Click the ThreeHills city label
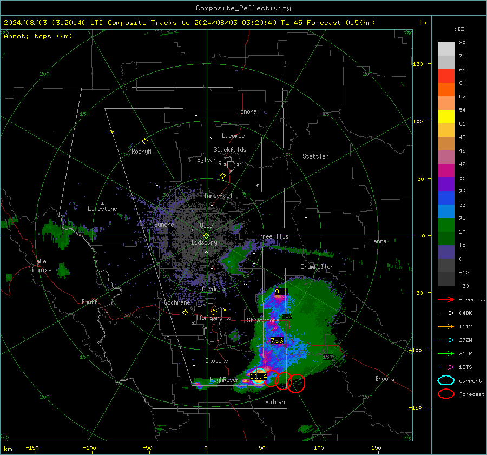The width and height of the screenshot is (487, 455). tap(272, 236)
